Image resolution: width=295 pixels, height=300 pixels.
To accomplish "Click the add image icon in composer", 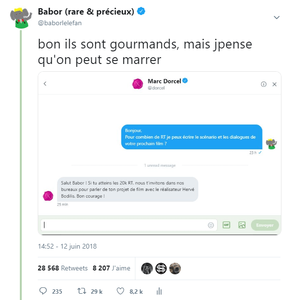I will click(x=242, y=225).
